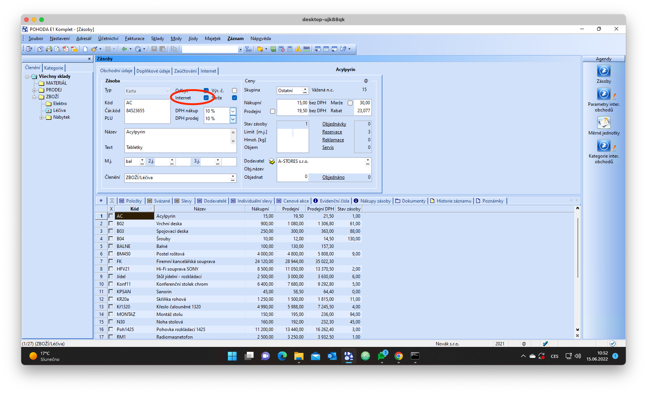Click the PDF export toolbar icon
This screenshot has height=393, width=647.
[x=66, y=49]
